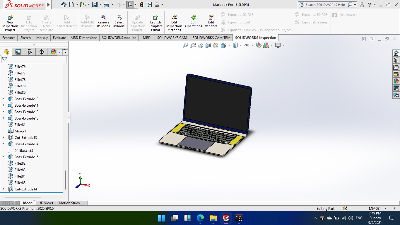400x225 pixels.
Task: Click Select Balloons tool
Action: point(119,21)
